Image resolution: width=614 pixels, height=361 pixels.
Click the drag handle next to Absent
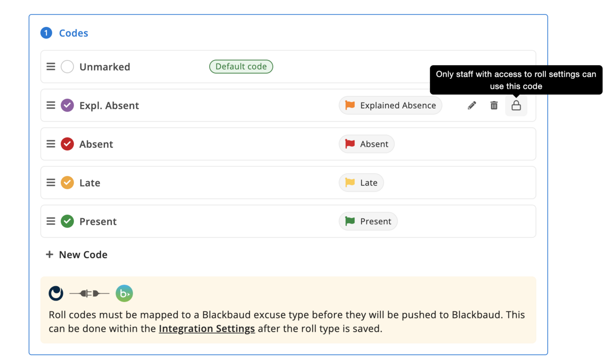pyautogui.click(x=51, y=144)
